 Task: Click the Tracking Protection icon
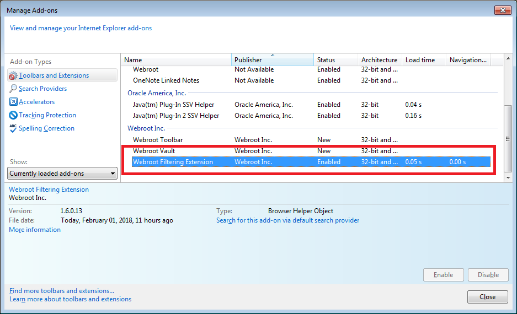[x=13, y=115]
